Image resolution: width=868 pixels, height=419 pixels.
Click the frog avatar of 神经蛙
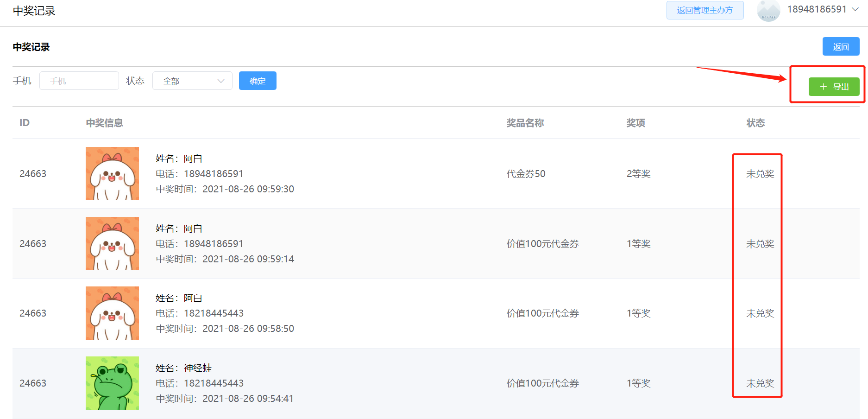(112, 383)
